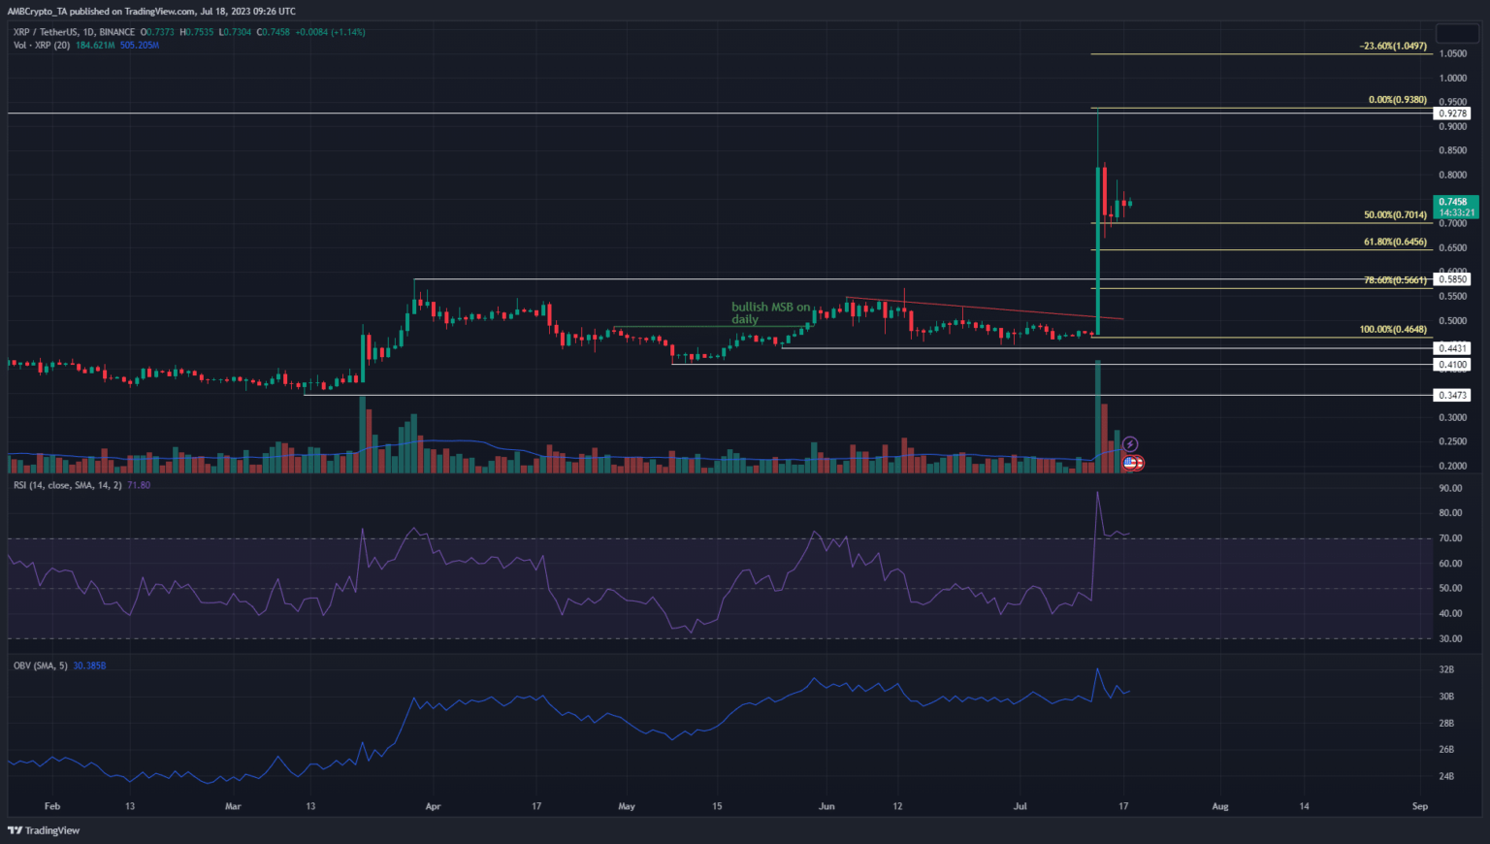
Task: Select the 0.4431 support level label
Action: point(1452,348)
